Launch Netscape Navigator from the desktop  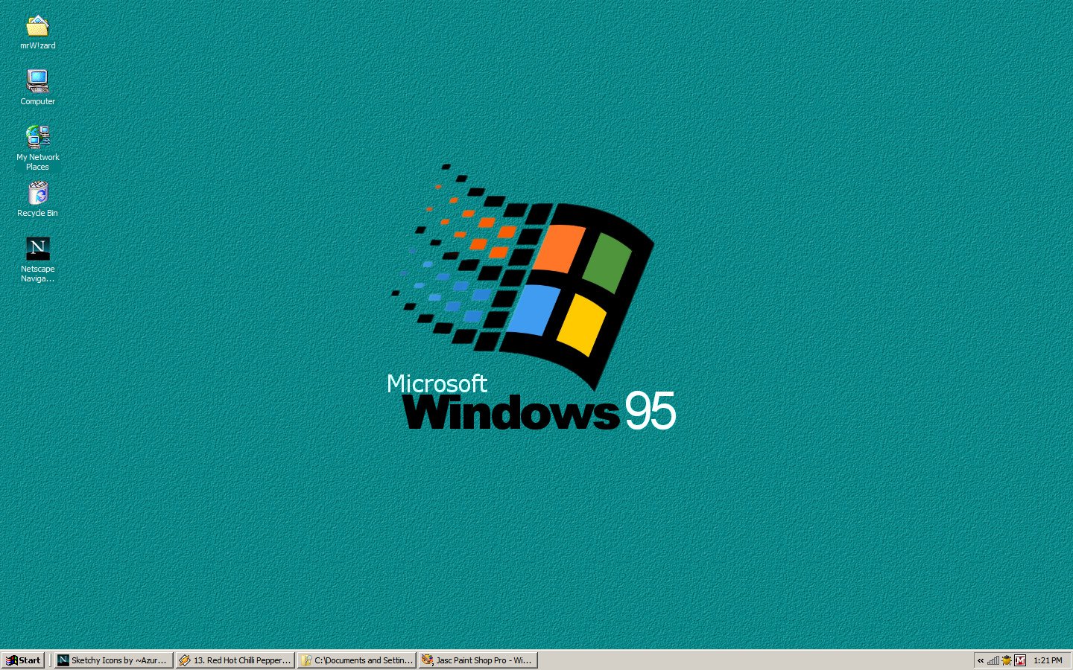[37, 248]
